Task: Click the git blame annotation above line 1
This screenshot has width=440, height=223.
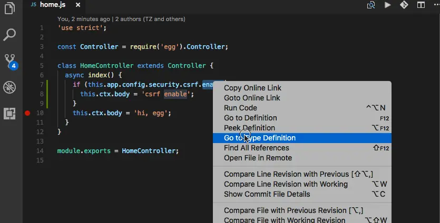Action: pos(121,19)
